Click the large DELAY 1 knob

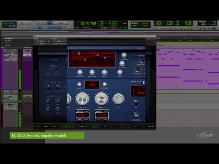pos(83,99)
